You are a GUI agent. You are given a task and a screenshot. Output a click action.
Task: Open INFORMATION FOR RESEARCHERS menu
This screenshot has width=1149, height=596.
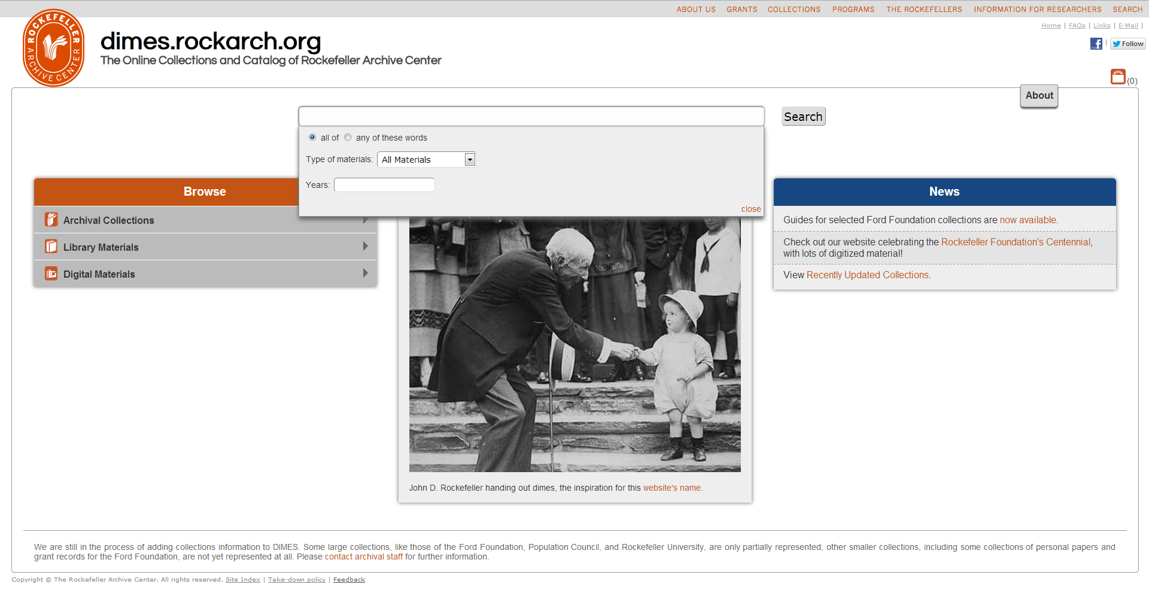(x=1038, y=9)
